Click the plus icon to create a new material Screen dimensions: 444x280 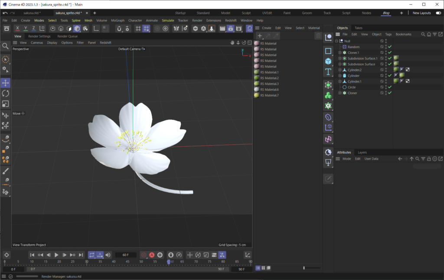(x=259, y=35)
